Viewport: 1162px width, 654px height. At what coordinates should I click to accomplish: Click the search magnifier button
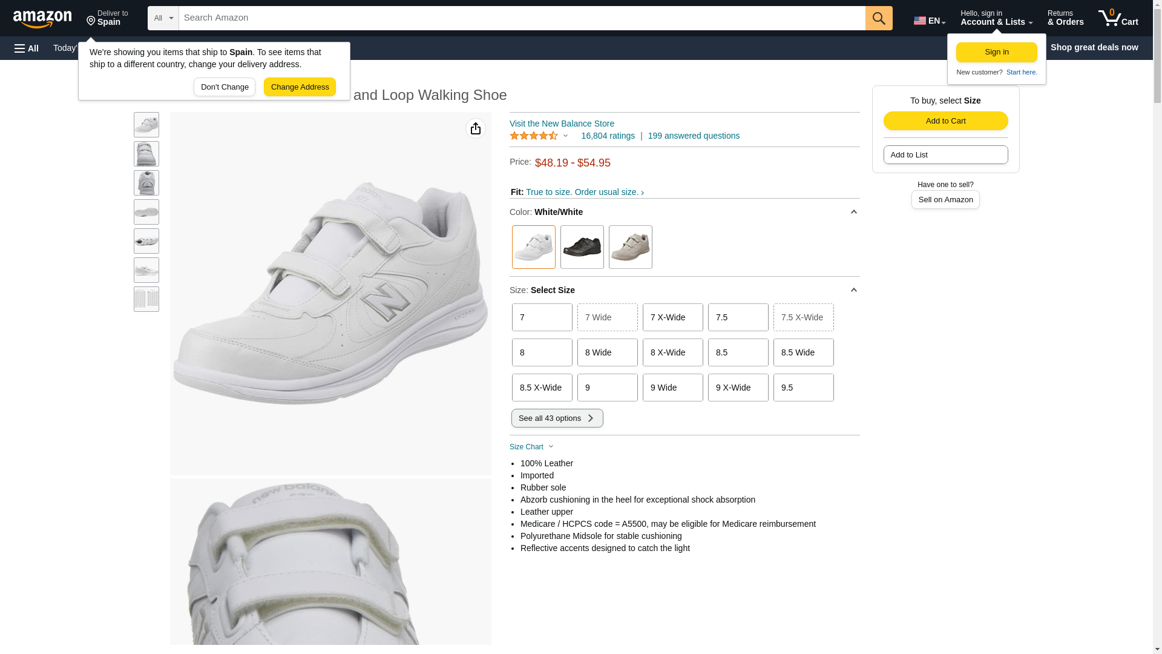(879, 18)
